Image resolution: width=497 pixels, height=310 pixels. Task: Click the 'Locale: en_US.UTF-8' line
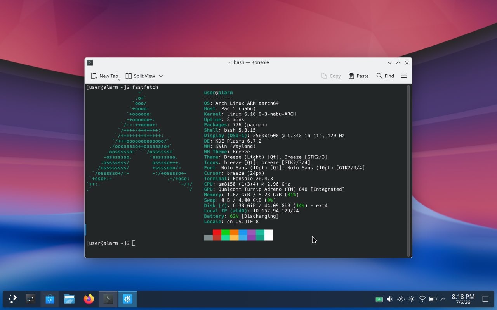pos(231,222)
